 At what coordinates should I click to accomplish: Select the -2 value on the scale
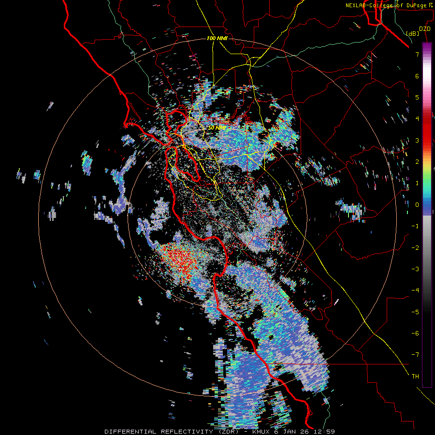click(415, 247)
